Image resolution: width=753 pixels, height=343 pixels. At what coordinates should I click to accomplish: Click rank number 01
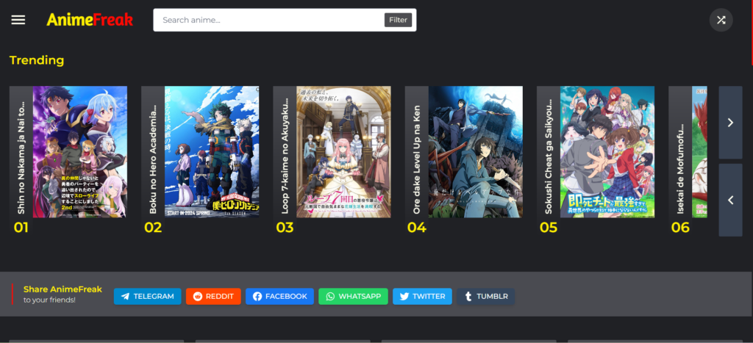[x=21, y=228]
